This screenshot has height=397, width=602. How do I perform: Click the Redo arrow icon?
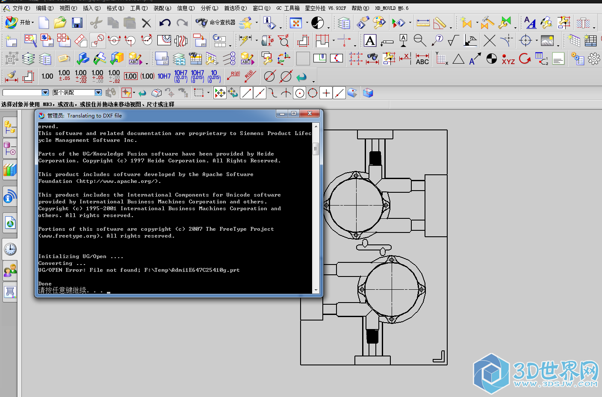coord(182,23)
